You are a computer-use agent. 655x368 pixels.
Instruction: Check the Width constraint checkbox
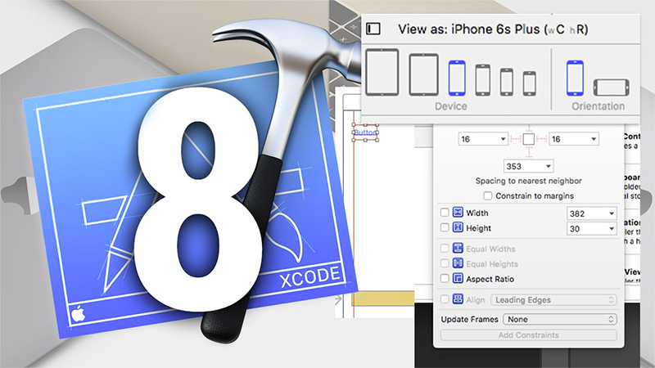[445, 213]
